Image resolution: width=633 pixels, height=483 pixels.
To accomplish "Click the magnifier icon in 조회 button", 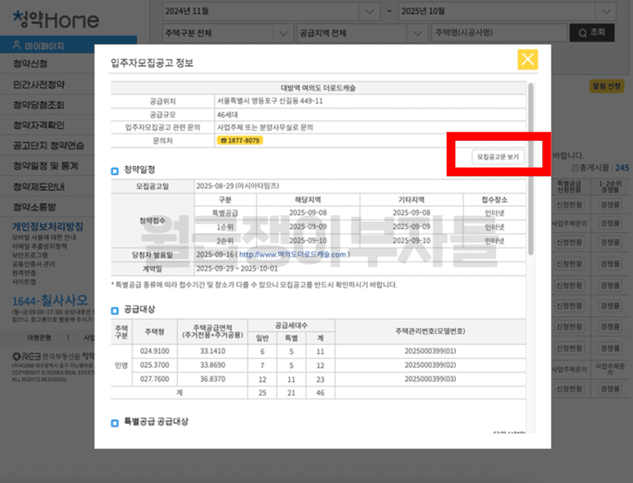I will click(x=582, y=33).
